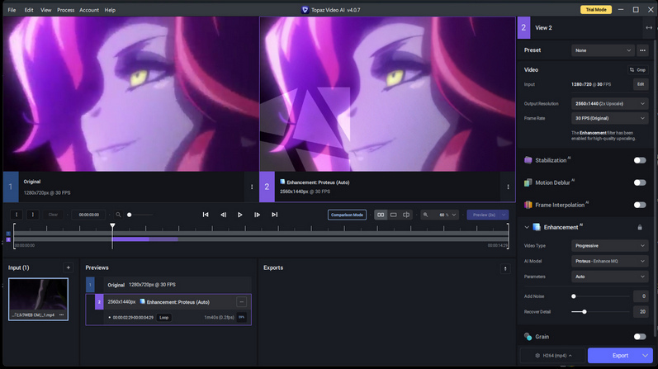
Task: Select split view layout
Action: click(406, 215)
